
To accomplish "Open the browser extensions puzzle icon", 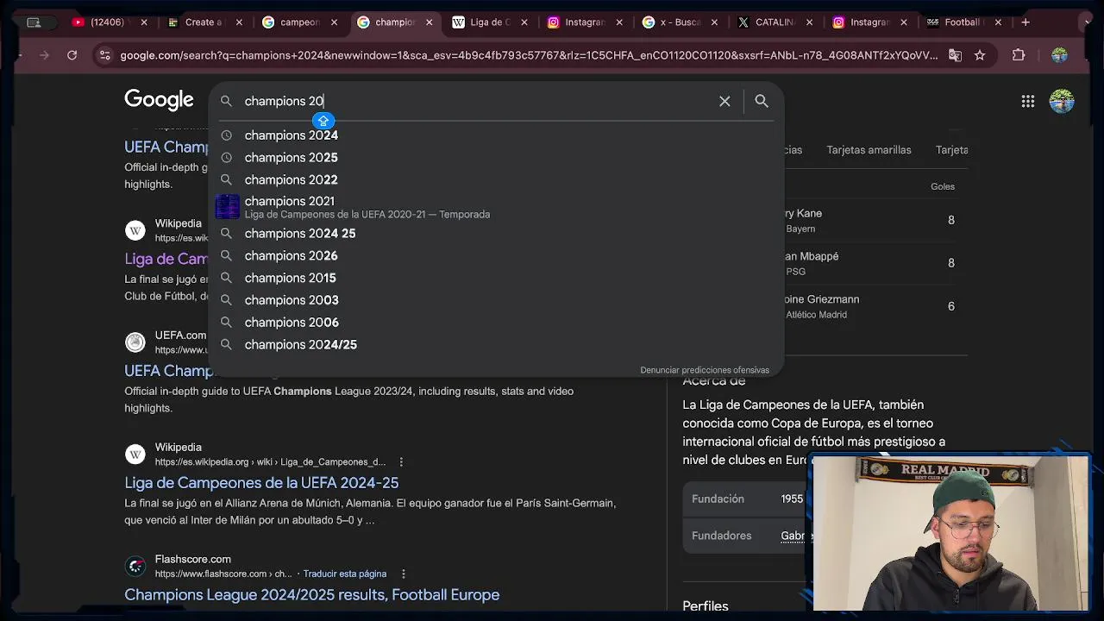I will 1019,55.
